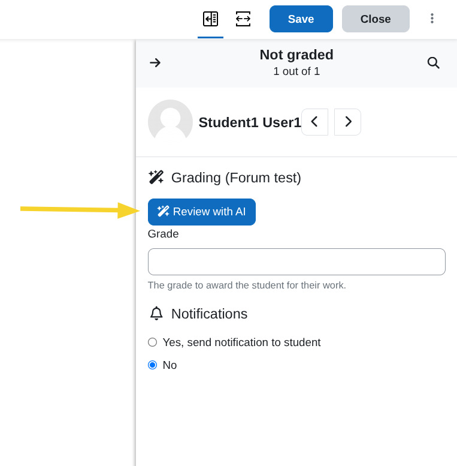457x466 pixels.
Task: Open the three-dot more actions menu
Action: [432, 19]
